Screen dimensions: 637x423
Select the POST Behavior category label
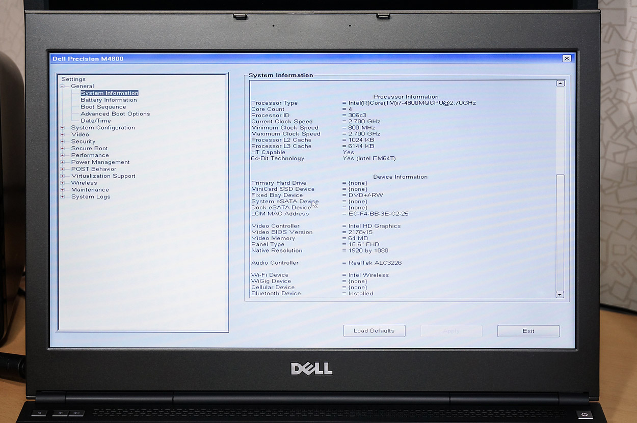click(x=94, y=169)
